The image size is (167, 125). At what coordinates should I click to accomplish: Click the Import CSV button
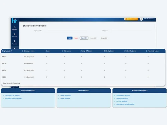(94, 38)
